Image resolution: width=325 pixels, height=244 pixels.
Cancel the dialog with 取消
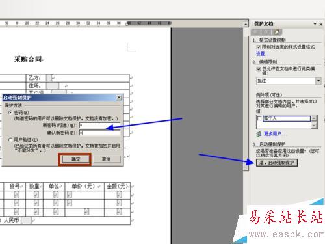[x=107, y=159]
